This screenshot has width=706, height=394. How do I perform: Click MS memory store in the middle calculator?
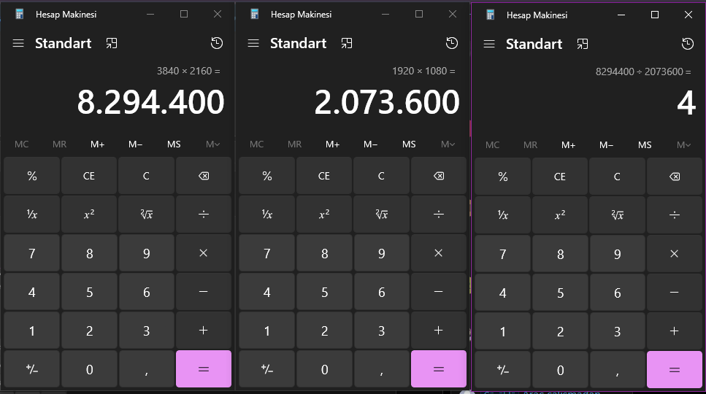pyautogui.click(x=409, y=144)
